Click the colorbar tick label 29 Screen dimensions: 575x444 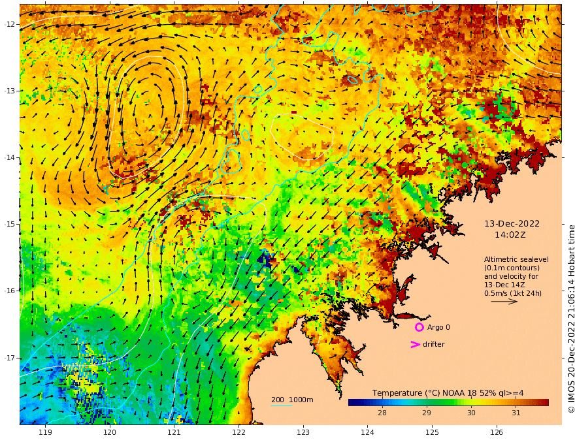point(427,413)
